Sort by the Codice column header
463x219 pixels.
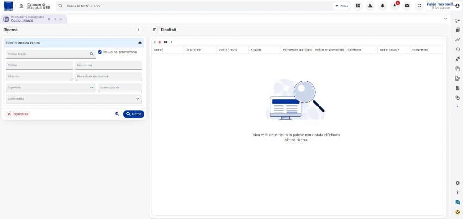(168, 50)
